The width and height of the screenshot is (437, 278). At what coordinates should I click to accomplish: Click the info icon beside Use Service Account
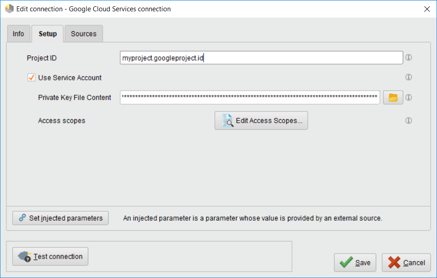(x=409, y=77)
